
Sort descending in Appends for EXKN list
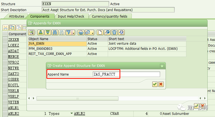48,32
